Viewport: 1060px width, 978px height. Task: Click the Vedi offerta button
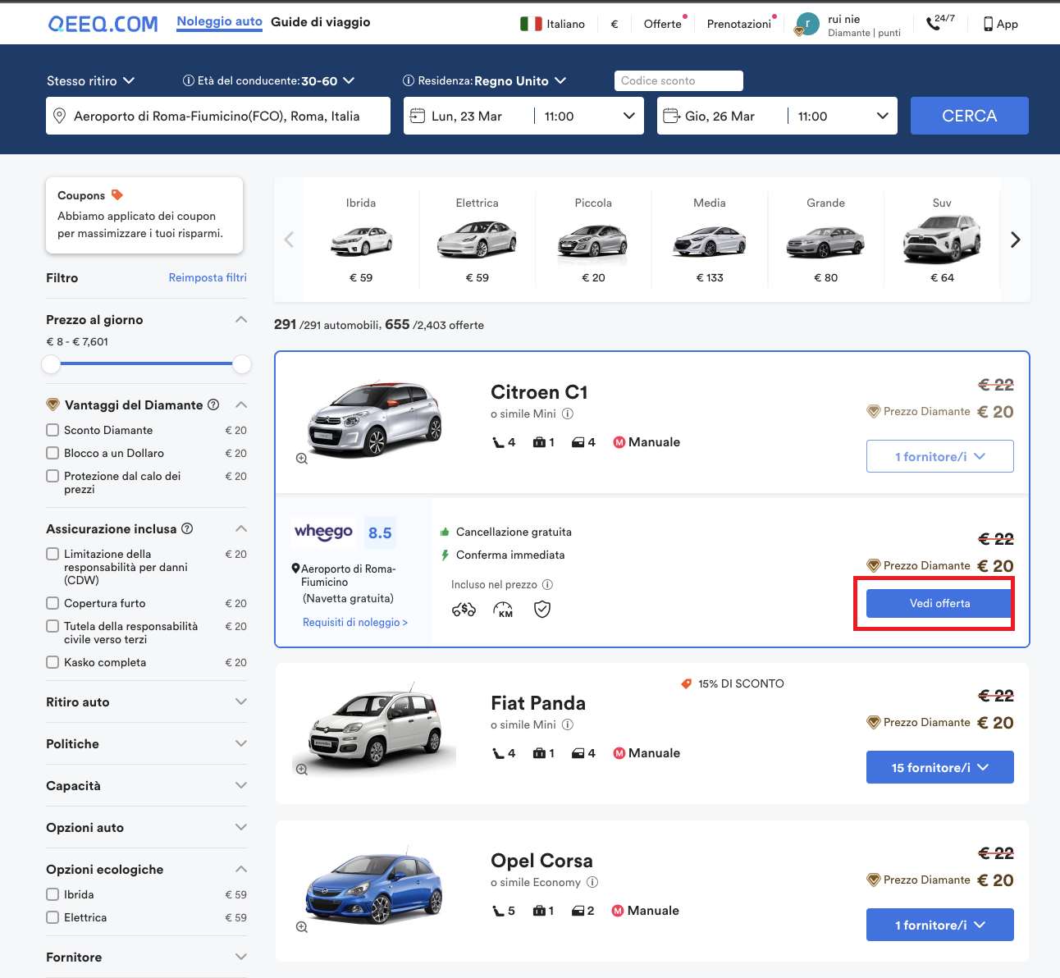(940, 603)
